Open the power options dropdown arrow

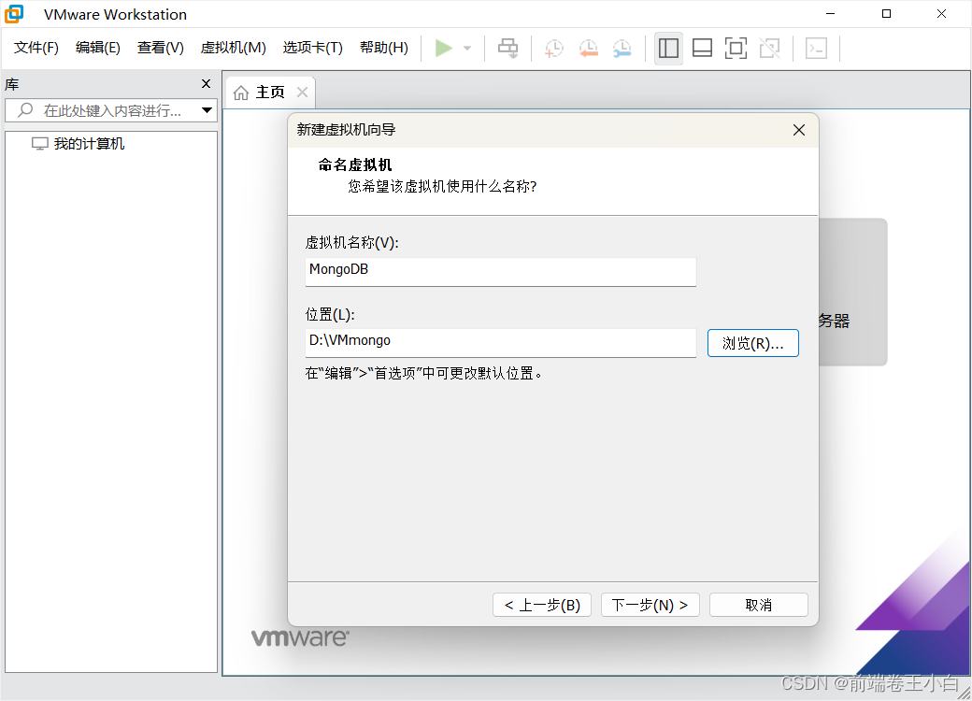(467, 48)
